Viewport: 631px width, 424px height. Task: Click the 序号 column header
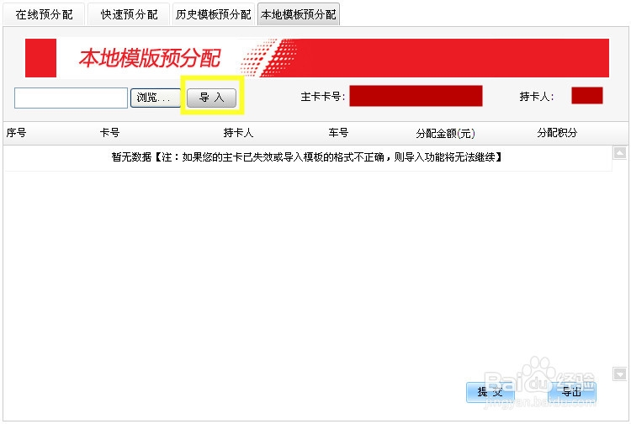coord(17,133)
